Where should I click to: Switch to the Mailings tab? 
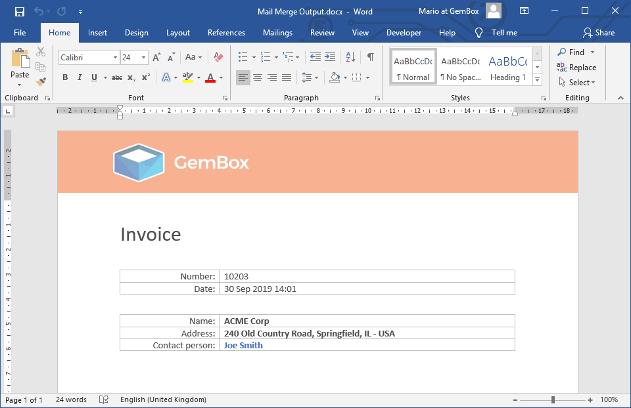pos(277,33)
